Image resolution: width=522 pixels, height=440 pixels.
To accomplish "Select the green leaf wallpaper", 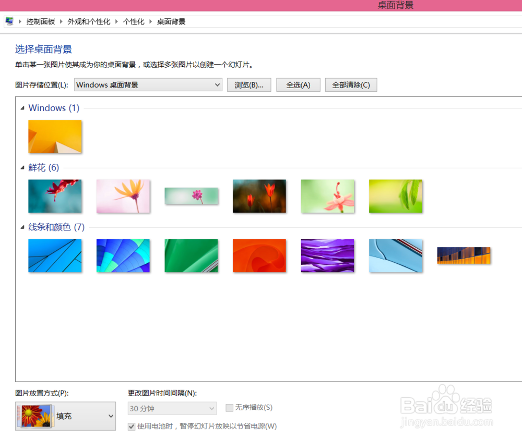I will click(x=396, y=196).
